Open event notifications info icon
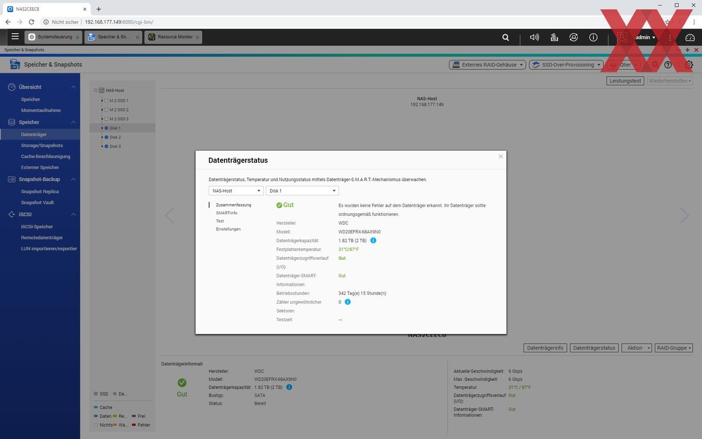Screen dimensions: 702x439 (593, 37)
